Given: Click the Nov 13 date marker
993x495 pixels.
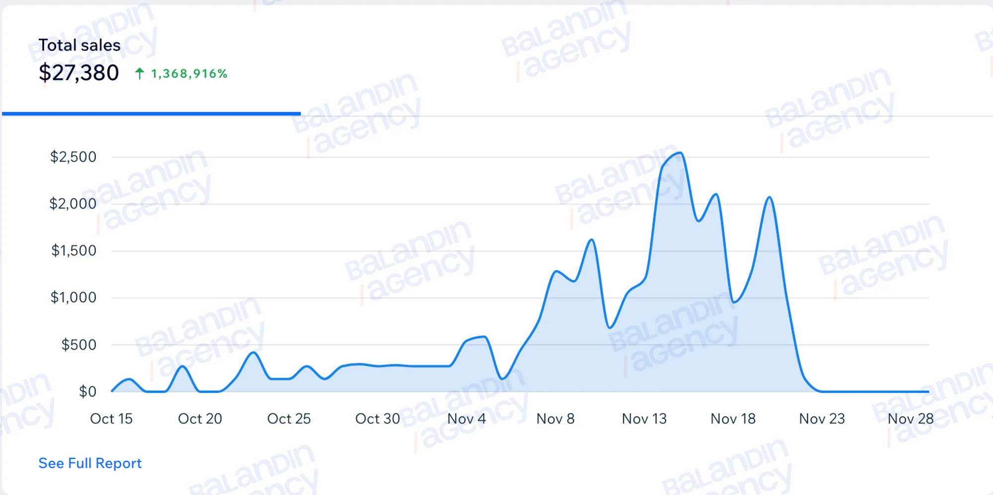Looking at the screenshot, I should click(644, 419).
